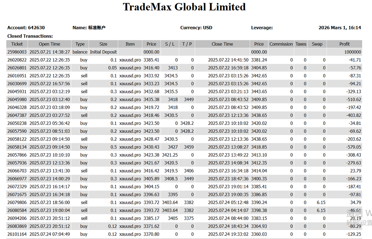Screen dimensions: 372x239
Task: Click close time 2025.07.22 16:59:18
Action: pos(228,68)
